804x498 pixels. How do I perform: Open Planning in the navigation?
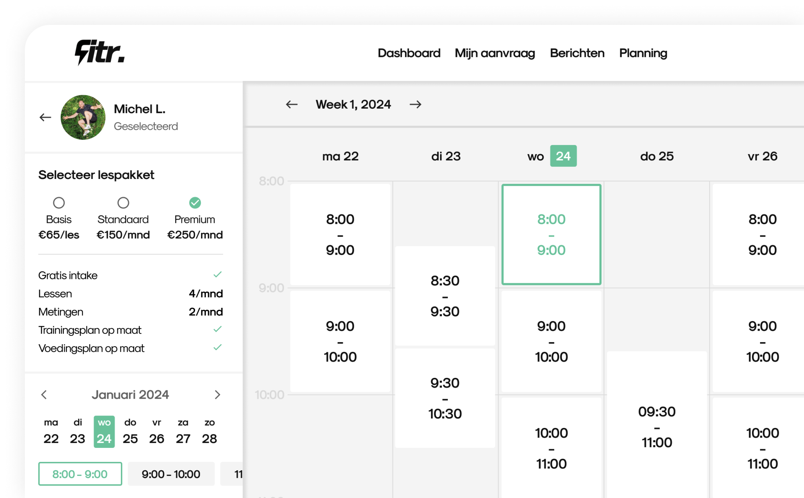(x=643, y=53)
